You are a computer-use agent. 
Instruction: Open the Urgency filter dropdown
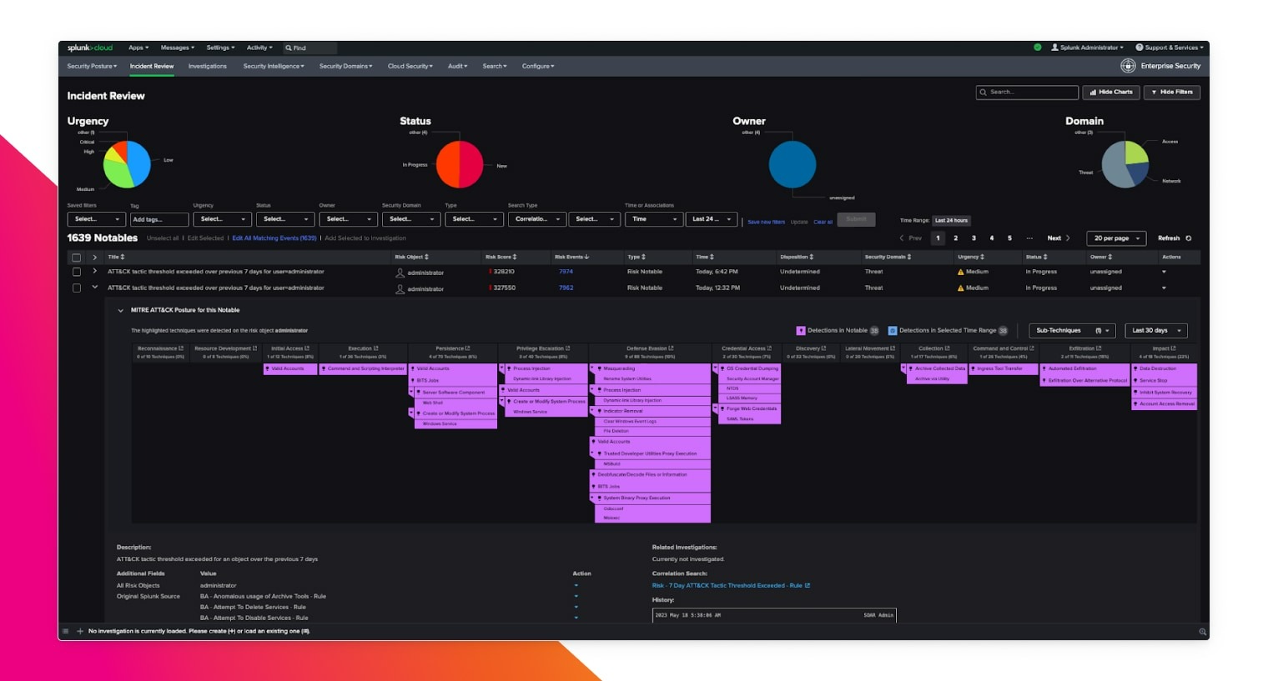[222, 219]
